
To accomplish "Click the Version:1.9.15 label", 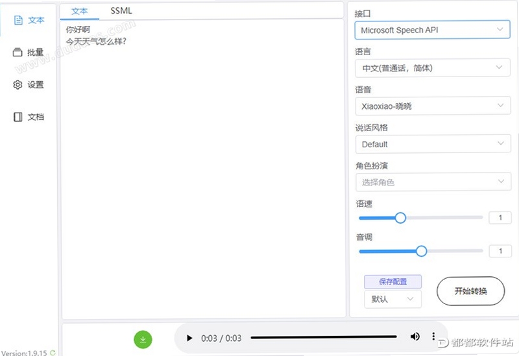I will (x=24, y=353).
